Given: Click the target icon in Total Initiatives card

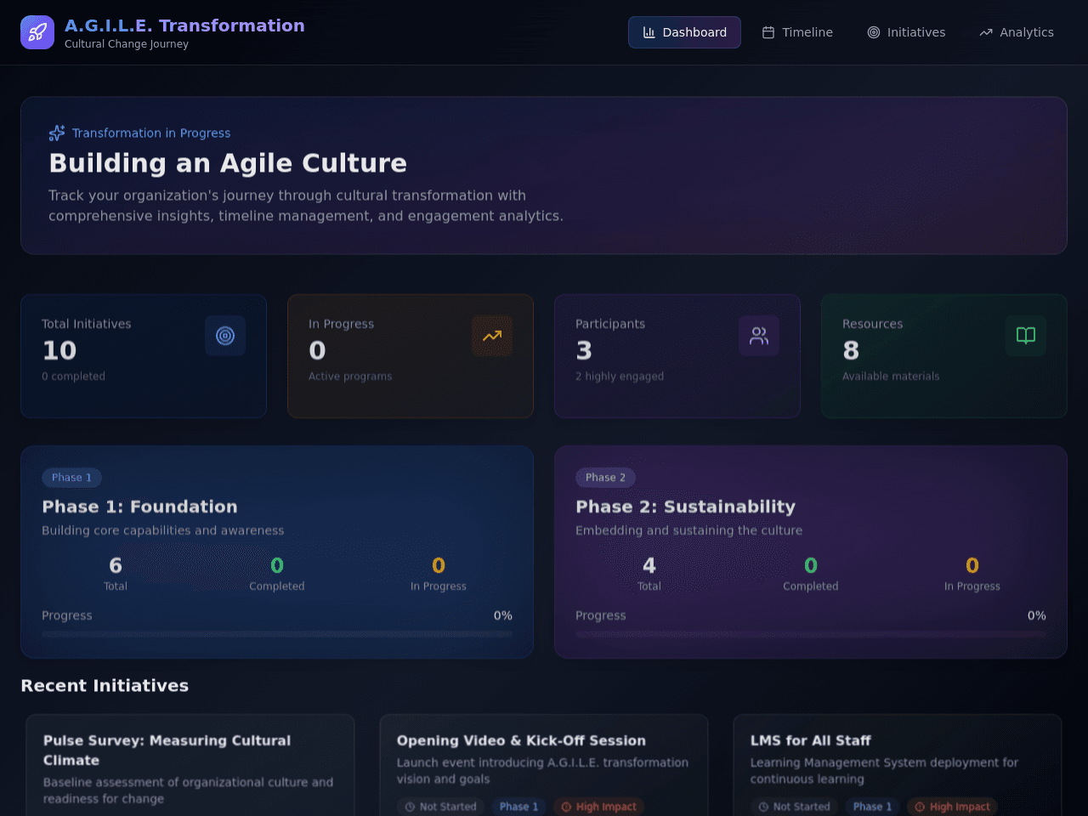Looking at the screenshot, I should (225, 336).
